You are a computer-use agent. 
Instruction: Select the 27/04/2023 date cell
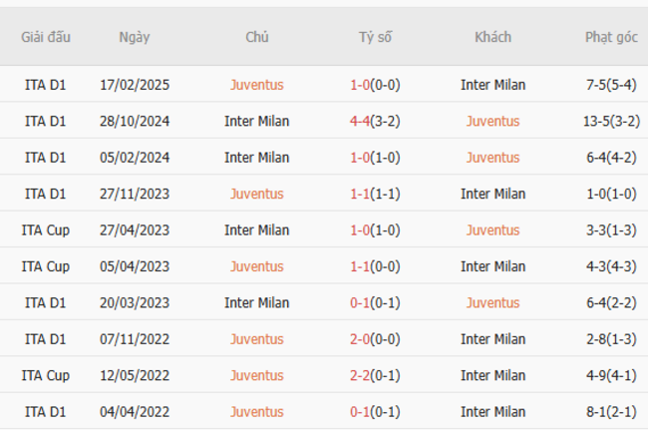[135, 230]
